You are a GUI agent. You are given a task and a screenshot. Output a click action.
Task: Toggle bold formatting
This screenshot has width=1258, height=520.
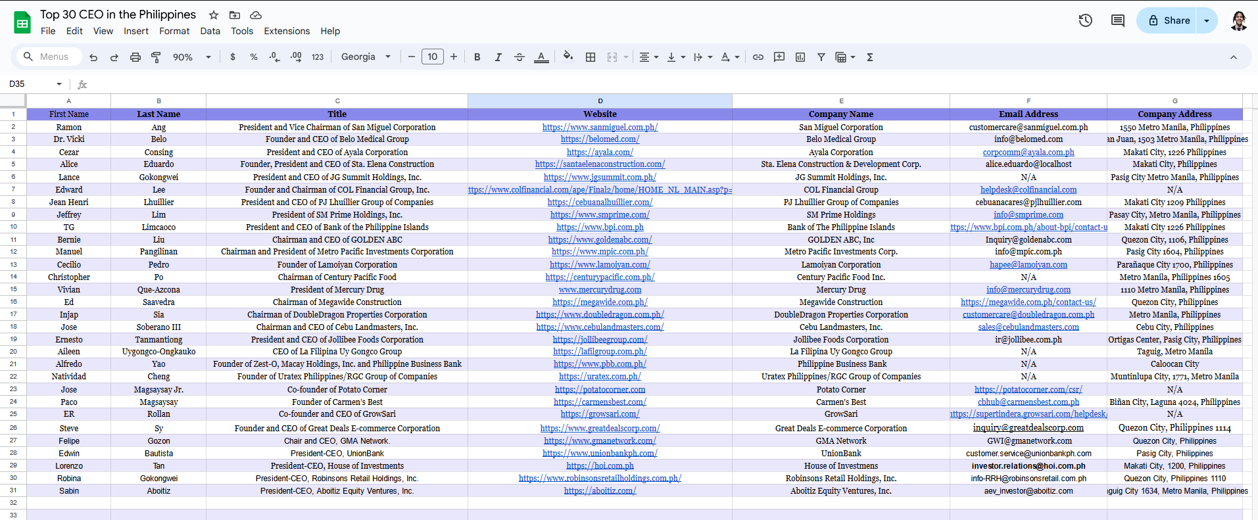[477, 57]
